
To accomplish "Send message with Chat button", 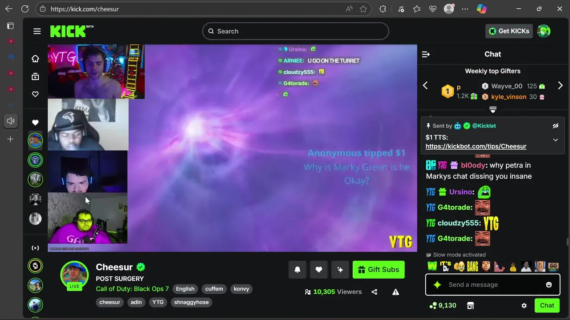I will (x=547, y=305).
